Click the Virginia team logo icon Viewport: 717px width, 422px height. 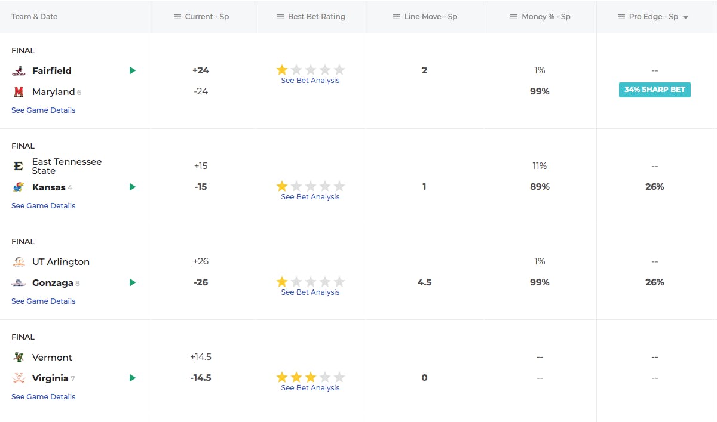19,378
